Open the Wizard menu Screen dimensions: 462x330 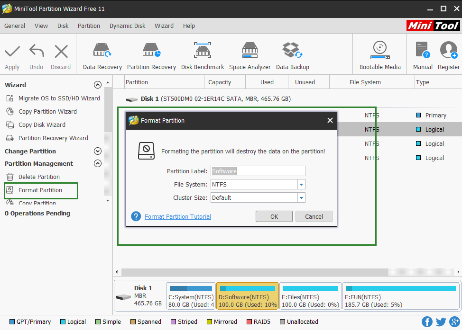pos(164,26)
